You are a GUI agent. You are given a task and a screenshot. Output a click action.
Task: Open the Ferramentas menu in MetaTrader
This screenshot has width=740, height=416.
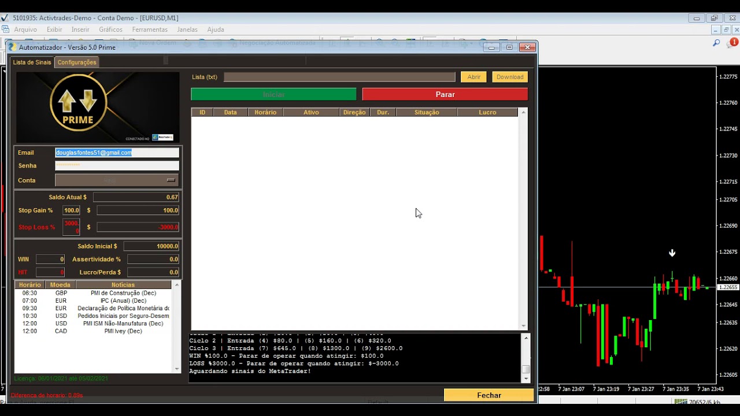(x=150, y=29)
